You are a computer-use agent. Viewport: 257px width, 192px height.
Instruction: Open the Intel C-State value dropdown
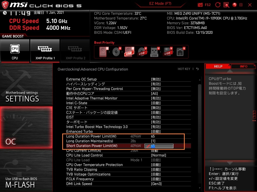point(156,103)
